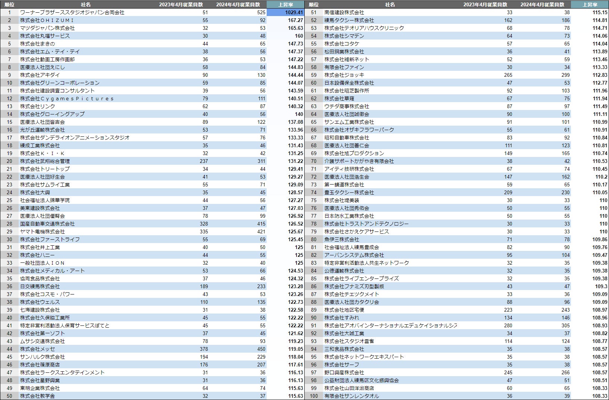Click on 株式会社テオリアハウスクリニック

pos(364,28)
